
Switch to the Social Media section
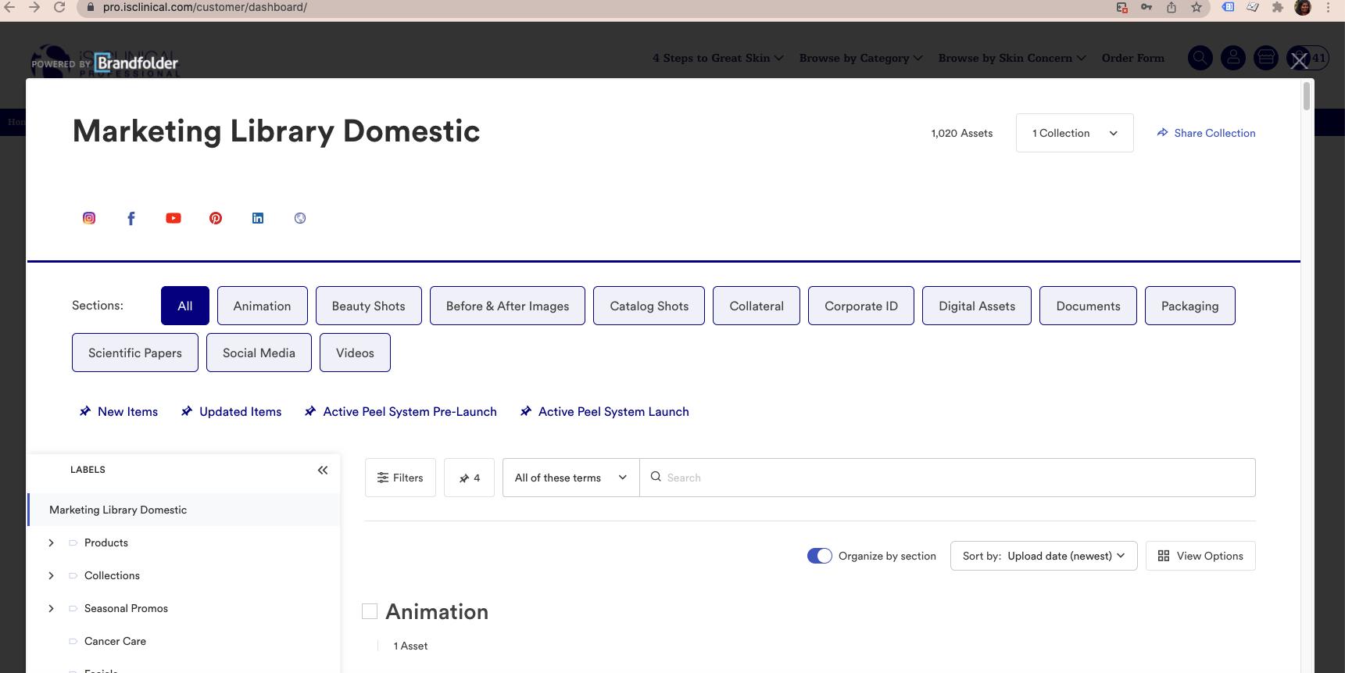click(259, 353)
